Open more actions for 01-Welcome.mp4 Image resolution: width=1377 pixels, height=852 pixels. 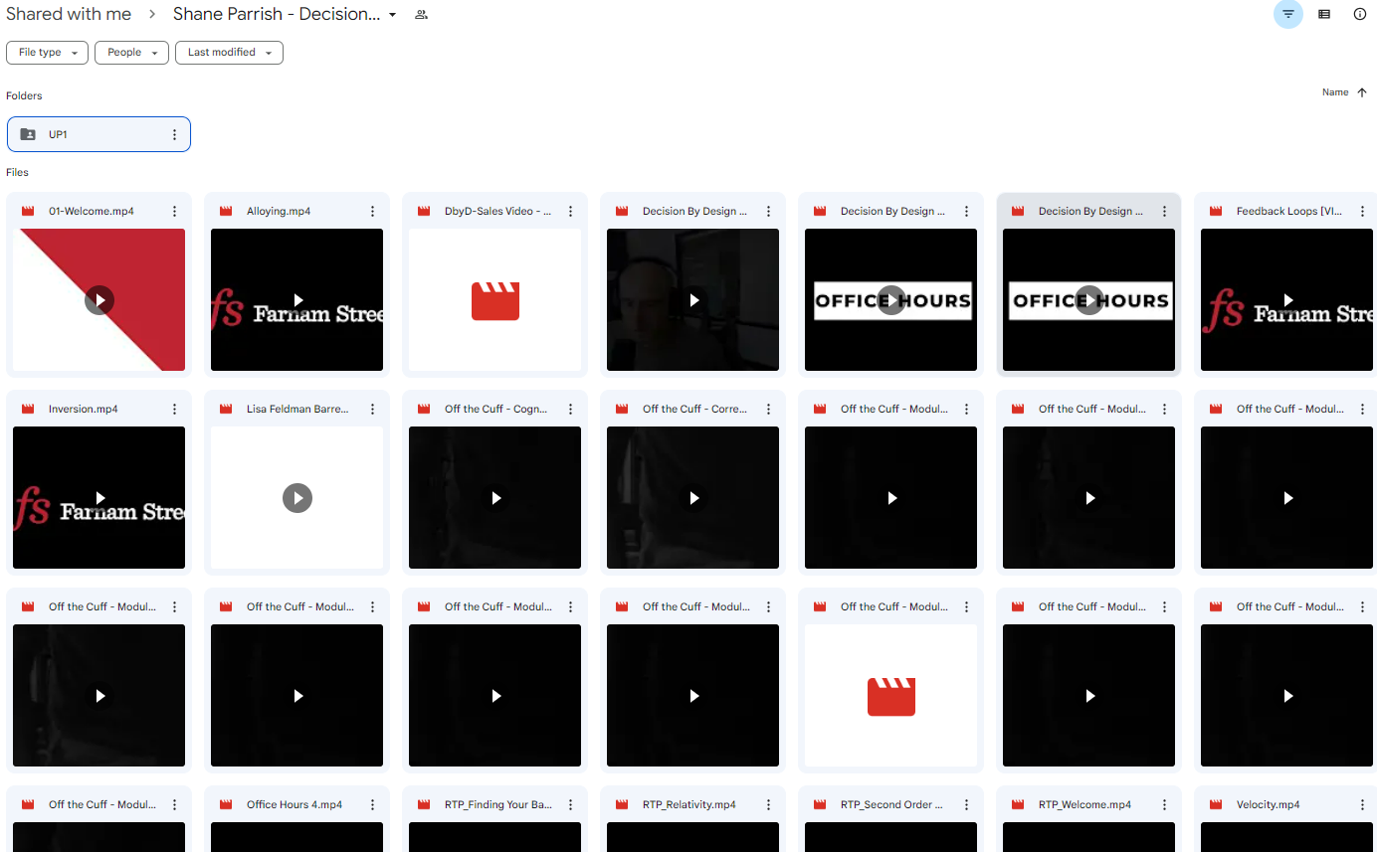point(174,212)
